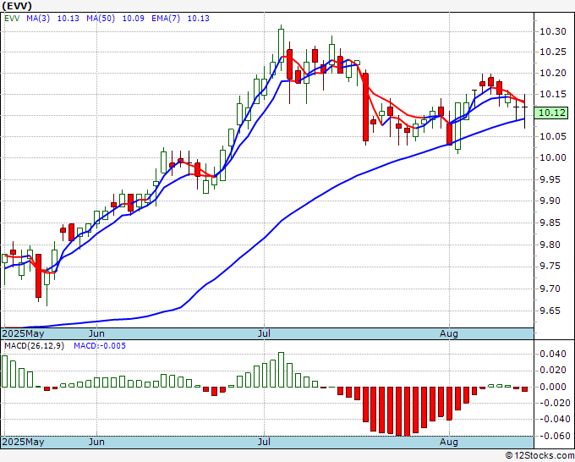575x462 pixels.
Task: Click Jun on the MACD panel time axis
Action: click(96, 442)
